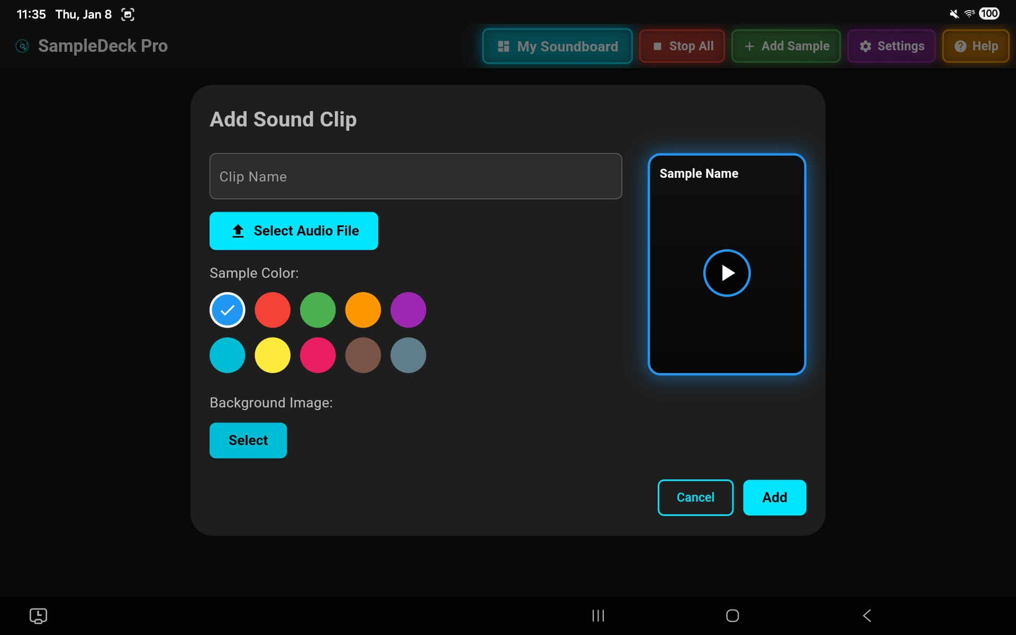Click the SampleDeck Pro logo icon
This screenshot has width=1016, height=635.
pos(22,46)
